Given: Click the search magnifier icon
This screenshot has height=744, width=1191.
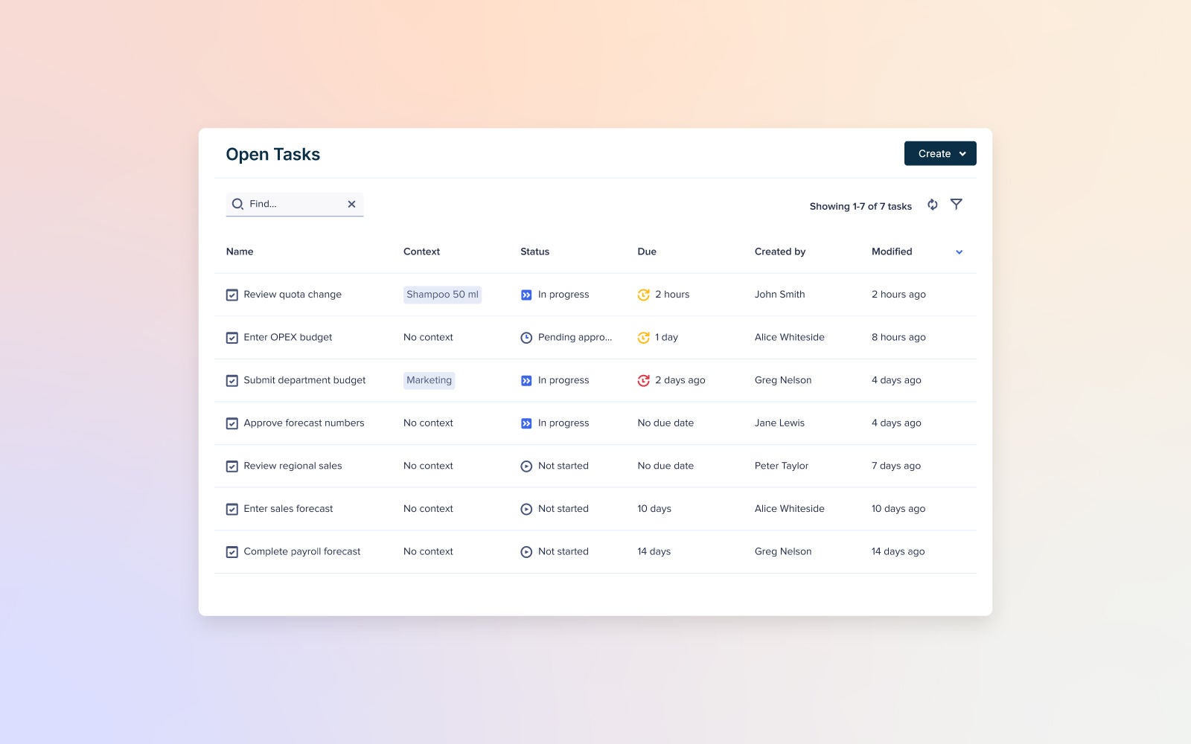Looking at the screenshot, I should (x=237, y=203).
